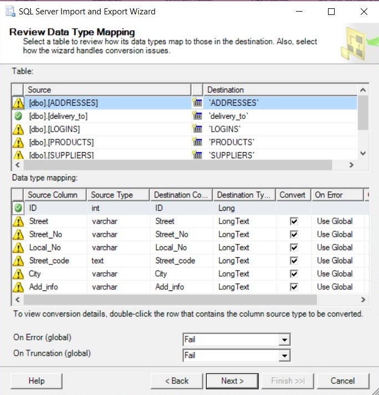Open the On Truncation (global) dropdown
Screen dimensions: 379x395
point(284,356)
